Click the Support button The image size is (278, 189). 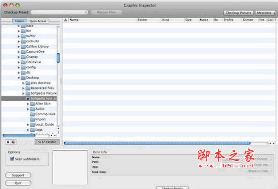18,175
